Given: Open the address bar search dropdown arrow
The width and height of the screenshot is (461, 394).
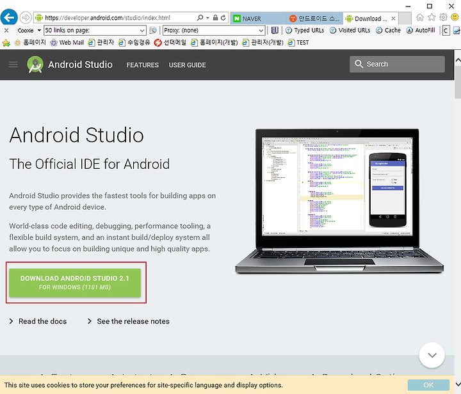Looking at the screenshot, I should (x=207, y=18).
